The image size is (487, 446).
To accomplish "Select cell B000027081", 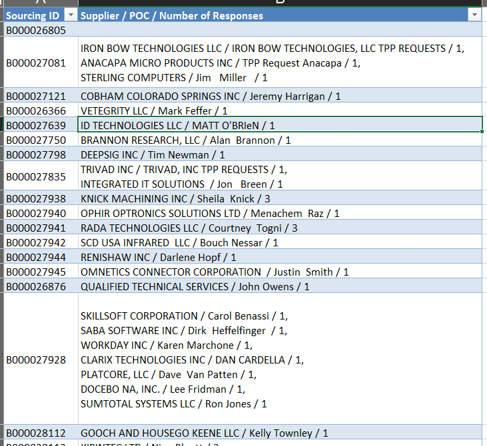I will [41, 63].
